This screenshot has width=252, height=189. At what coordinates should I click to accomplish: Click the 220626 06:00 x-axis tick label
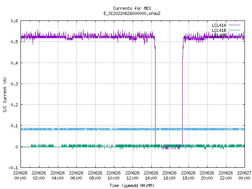coord(76,176)
